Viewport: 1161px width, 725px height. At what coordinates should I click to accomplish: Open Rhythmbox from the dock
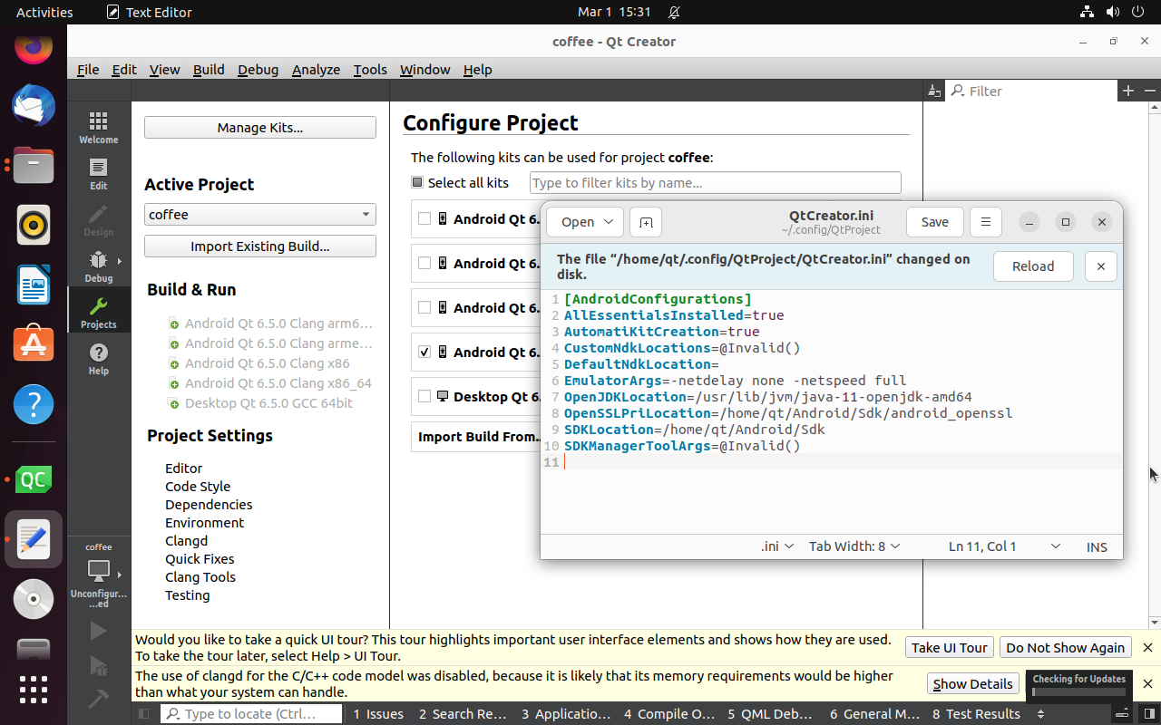click(34, 225)
